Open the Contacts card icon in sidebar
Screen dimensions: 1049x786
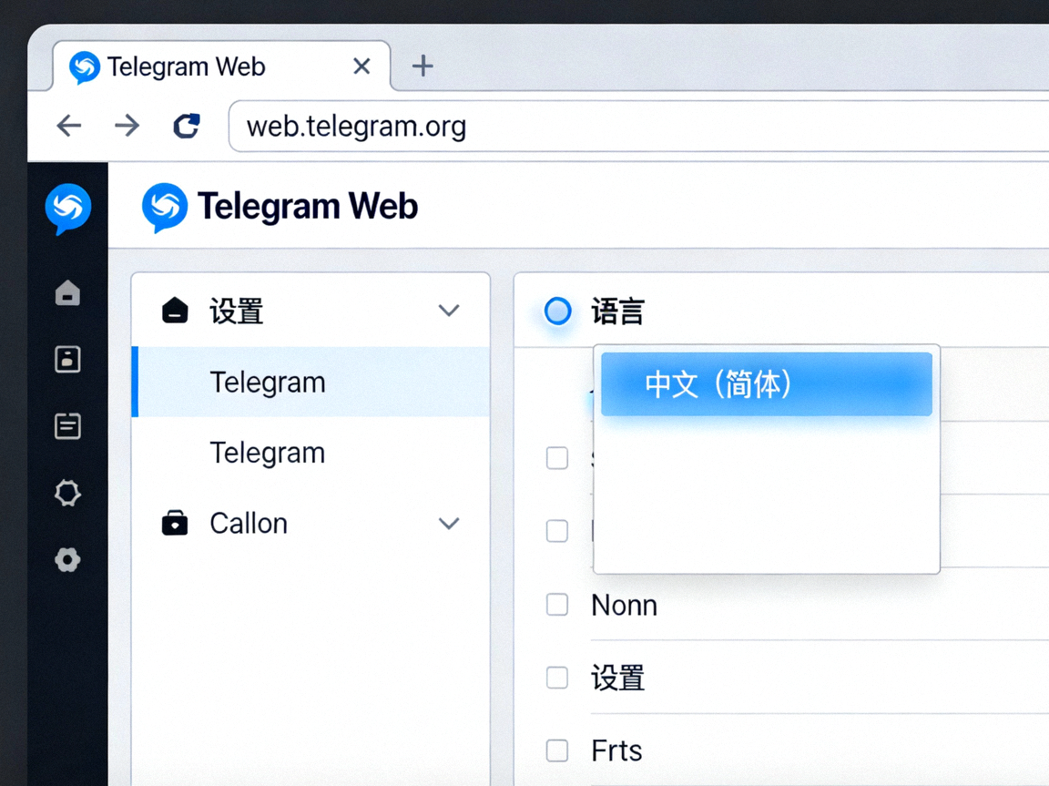click(67, 359)
